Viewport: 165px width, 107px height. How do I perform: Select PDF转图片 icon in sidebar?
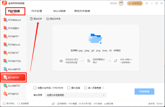5,28
